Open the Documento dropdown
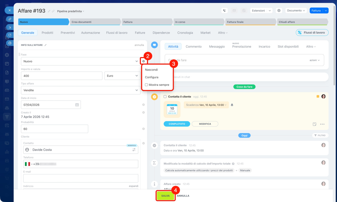 tap(296, 11)
